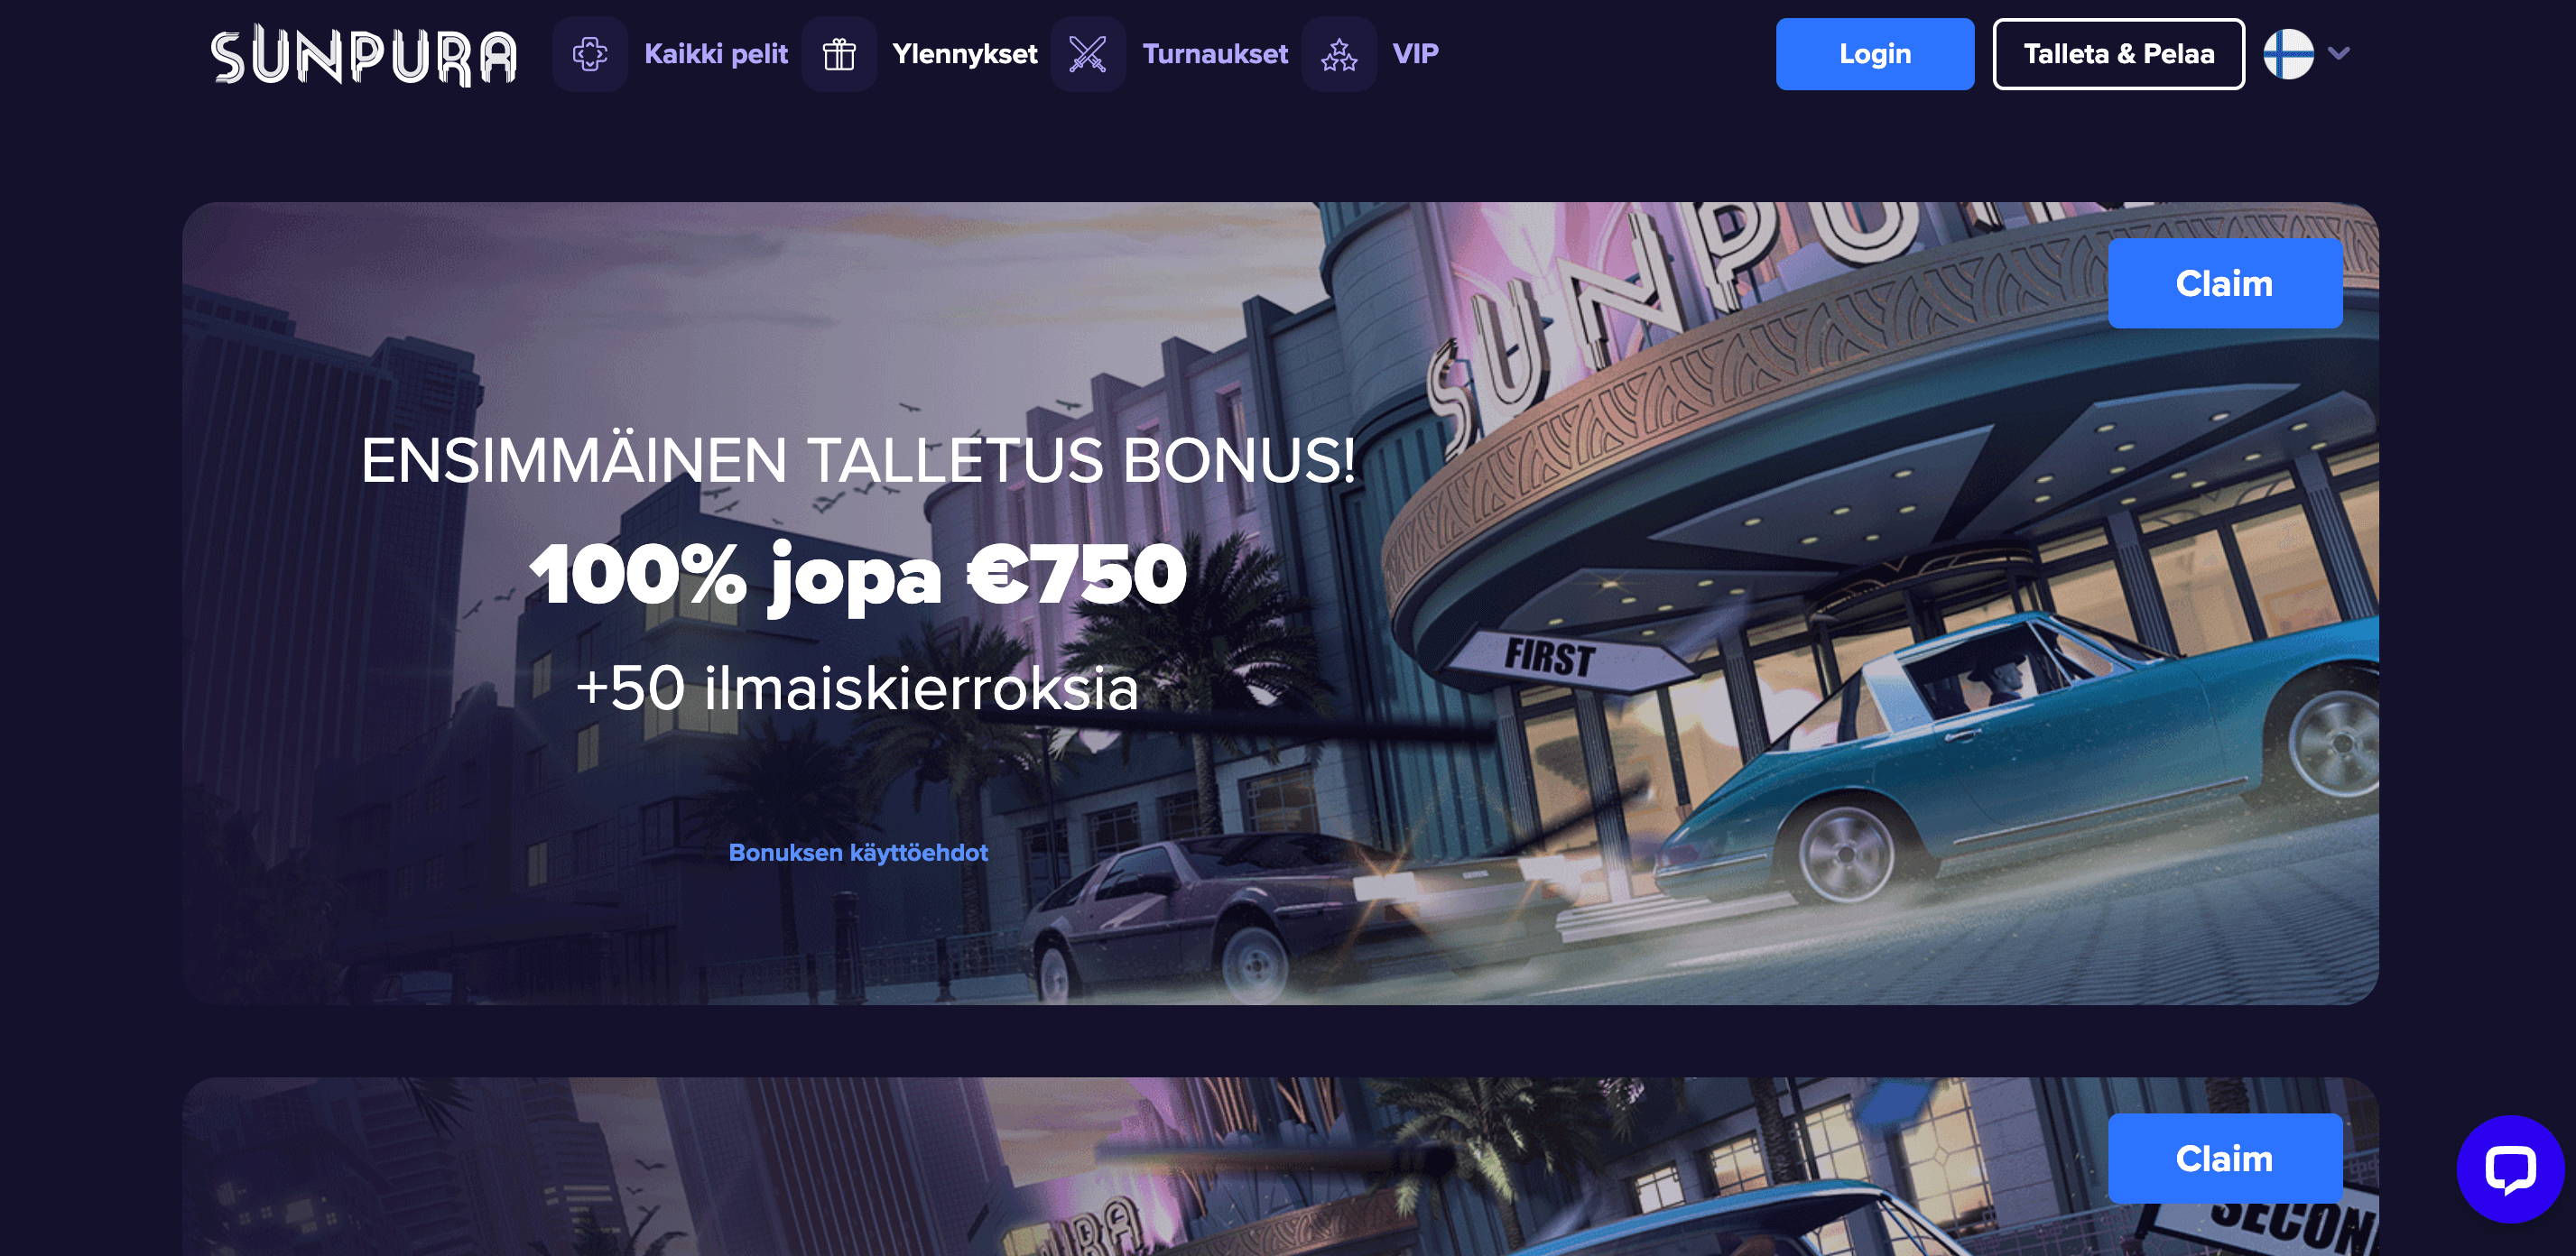2576x1256 pixels.
Task: Click the first deposit bonus banner
Action: tap(1280, 603)
